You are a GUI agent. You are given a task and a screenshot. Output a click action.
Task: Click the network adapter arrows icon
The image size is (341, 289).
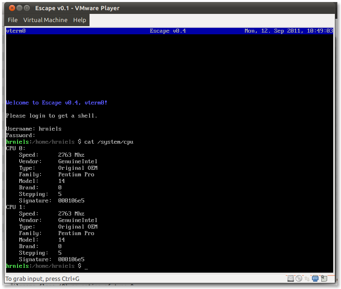pos(307,278)
